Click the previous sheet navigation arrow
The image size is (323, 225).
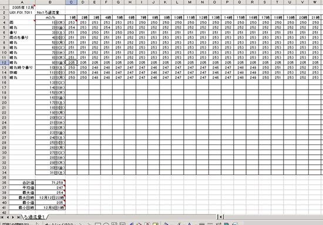pos(8,217)
